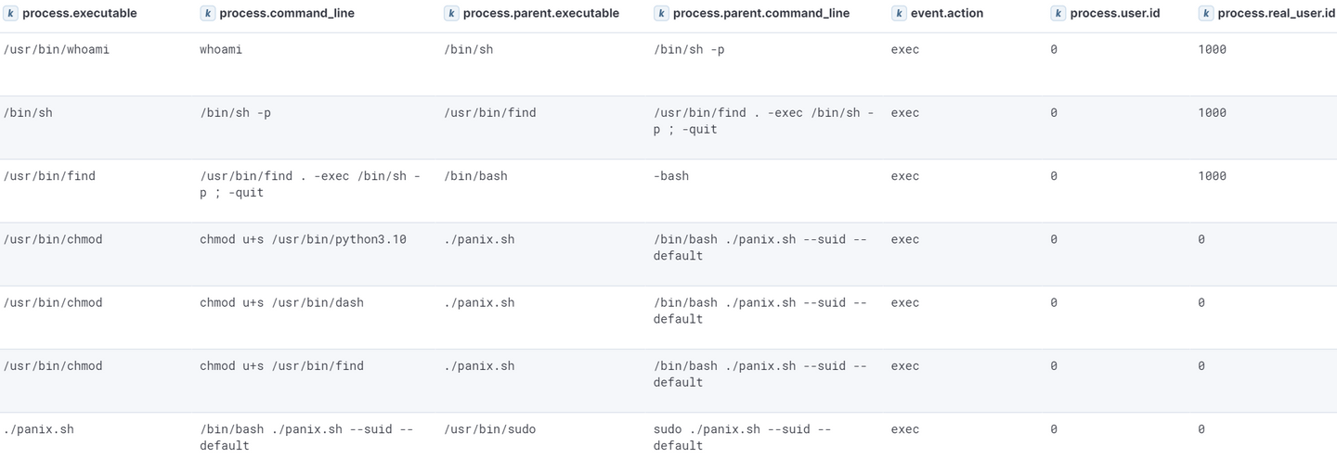Viewport: 1337px width, 459px height.
Task: Open the process.command_line column header menu
Action: (x=286, y=14)
